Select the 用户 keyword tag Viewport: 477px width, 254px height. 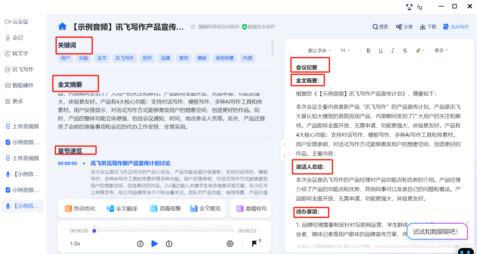click(65, 58)
